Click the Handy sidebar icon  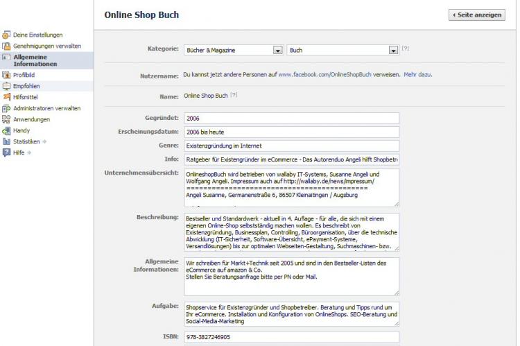tap(6, 130)
